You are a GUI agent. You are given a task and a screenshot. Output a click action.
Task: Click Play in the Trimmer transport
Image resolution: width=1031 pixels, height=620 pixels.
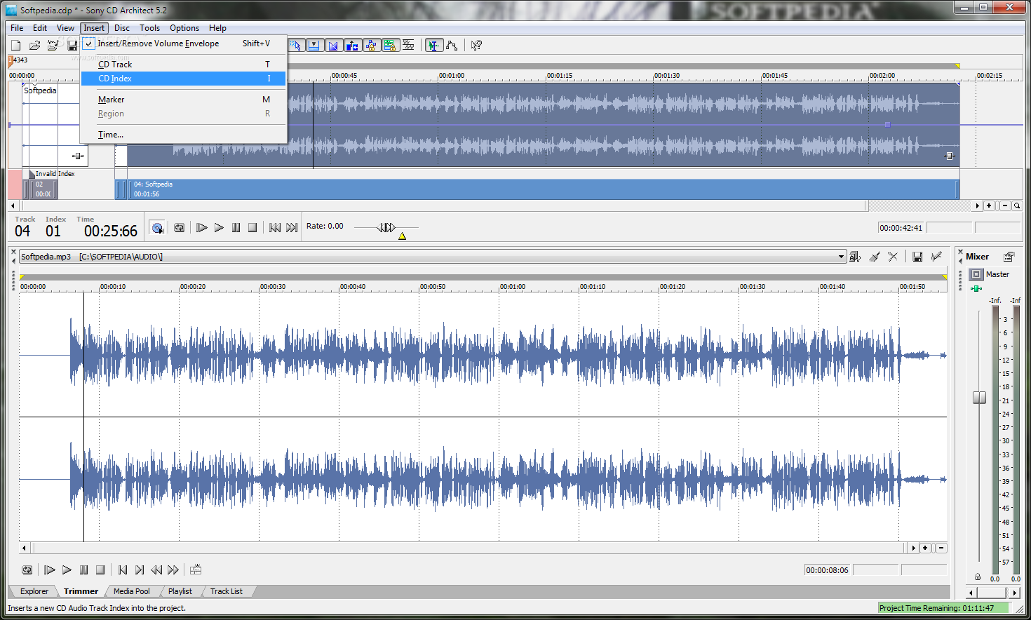[67, 570]
